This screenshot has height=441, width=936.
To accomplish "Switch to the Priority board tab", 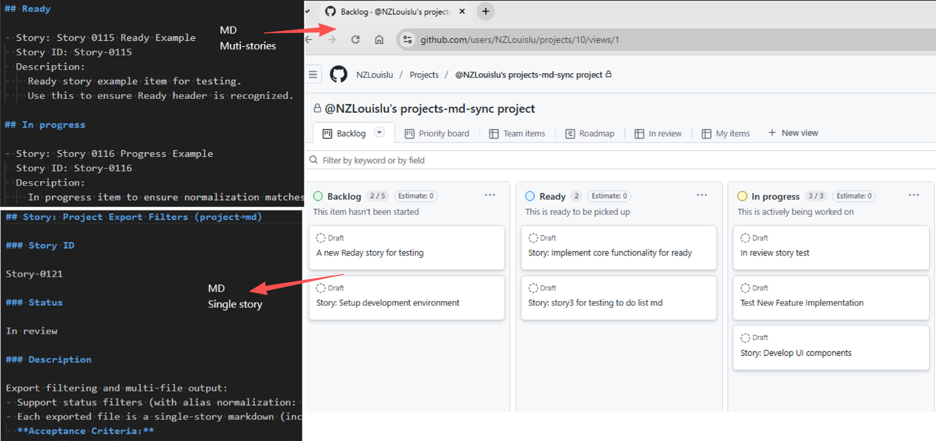I will (x=443, y=133).
